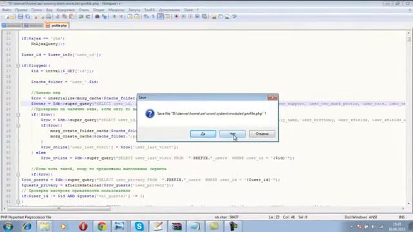The height and width of the screenshot is (232, 413).
Task: Click the Zoom In toolbar icon
Action: click(x=114, y=17)
